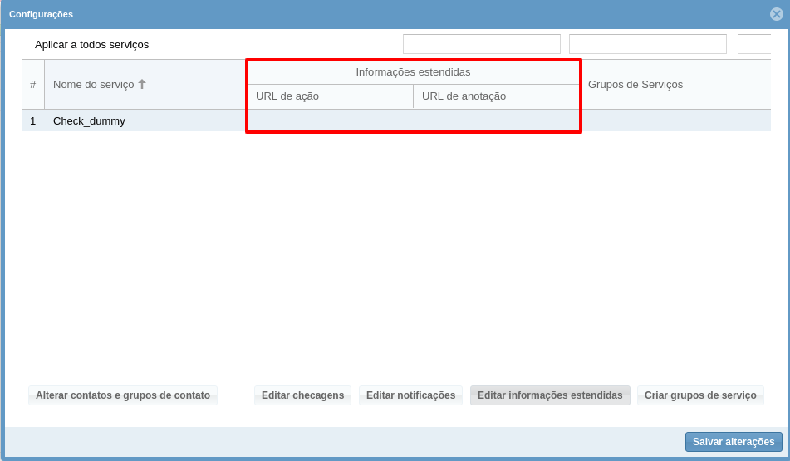
Task: Click URL de anotação cell for Check_dummy
Action: (x=496, y=121)
